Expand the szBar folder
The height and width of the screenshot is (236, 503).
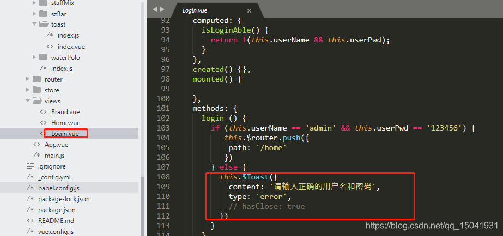coord(34,14)
